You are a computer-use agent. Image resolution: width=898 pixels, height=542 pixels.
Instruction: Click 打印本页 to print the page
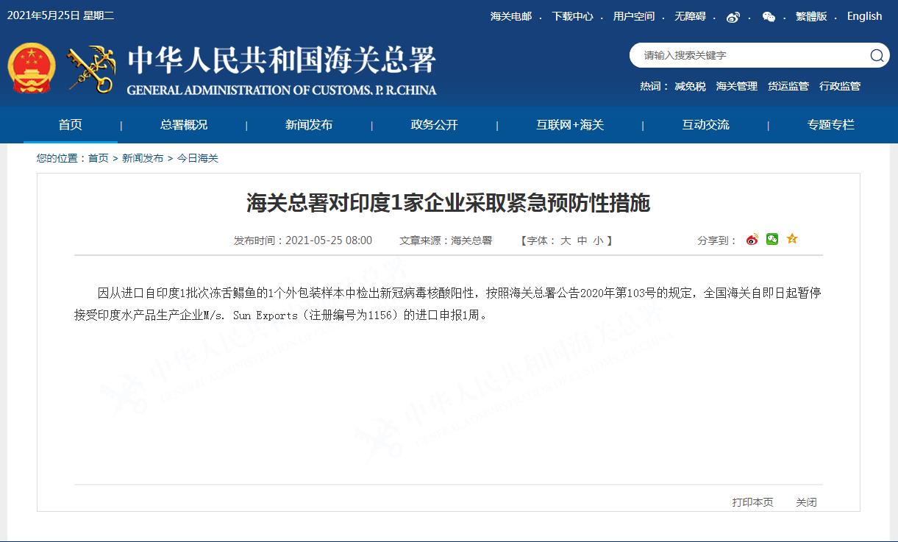752,502
